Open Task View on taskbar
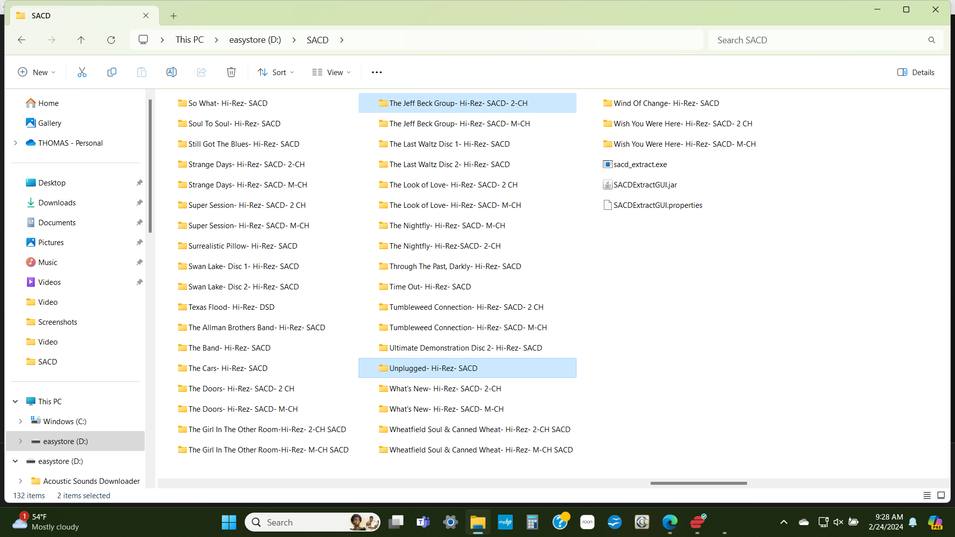Viewport: 955px width, 537px height. pos(396,522)
